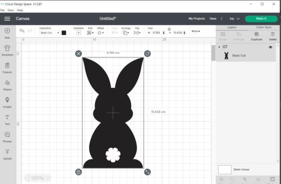Viewport: 281px width, 184px height.
Task: Switch to the Layers tab
Action: click(232, 28)
